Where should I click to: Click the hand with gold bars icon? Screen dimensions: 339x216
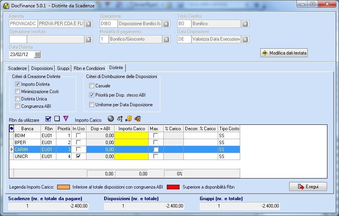tap(129, 119)
